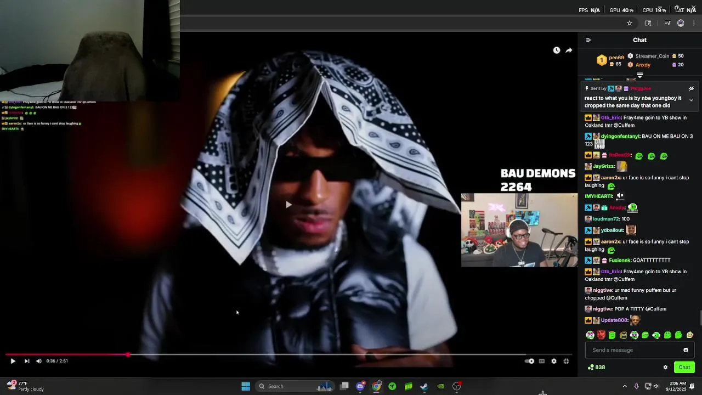Open browser media controls icon
This screenshot has height=395, width=702.
[x=667, y=23]
